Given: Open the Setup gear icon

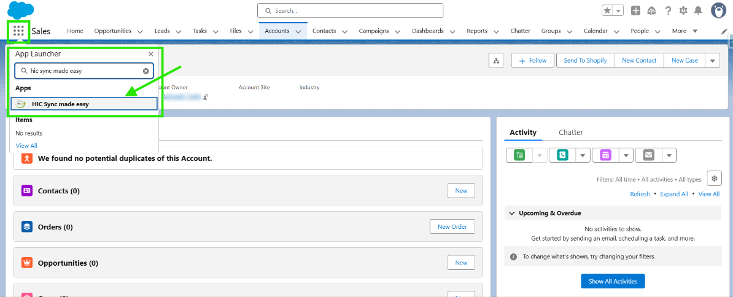Looking at the screenshot, I should click(683, 10).
